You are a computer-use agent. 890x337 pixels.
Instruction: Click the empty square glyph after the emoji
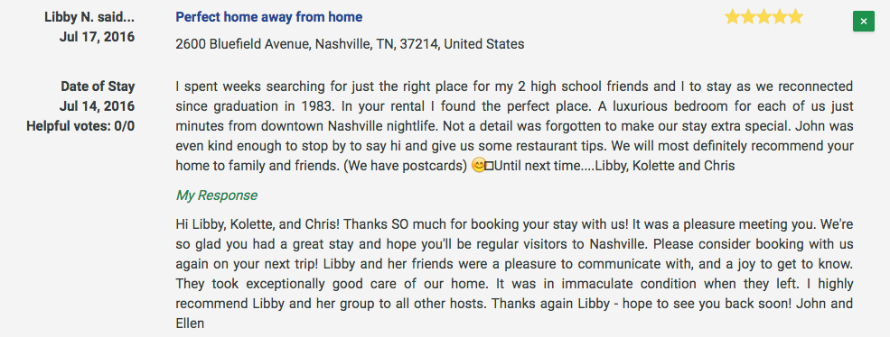(x=489, y=167)
